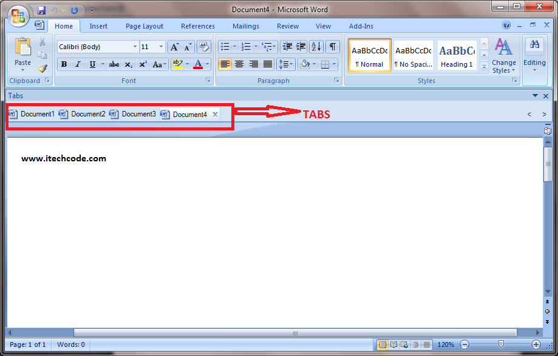Toggle Align Text Left
This screenshot has width=558, height=356.
point(225,64)
